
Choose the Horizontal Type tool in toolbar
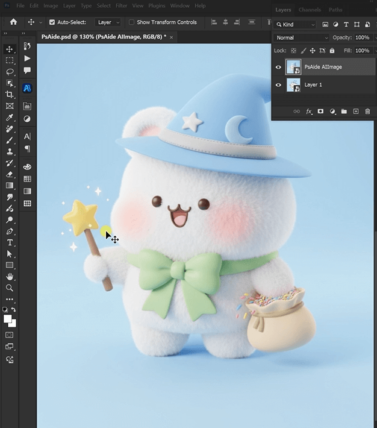pyautogui.click(x=10, y=242)
